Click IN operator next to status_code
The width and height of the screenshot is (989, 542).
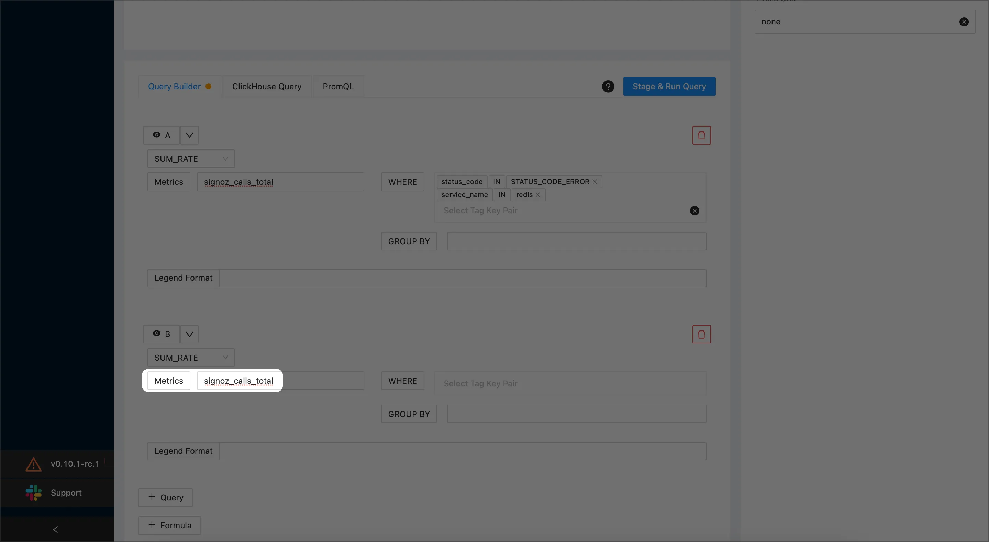tap(497, 182)
